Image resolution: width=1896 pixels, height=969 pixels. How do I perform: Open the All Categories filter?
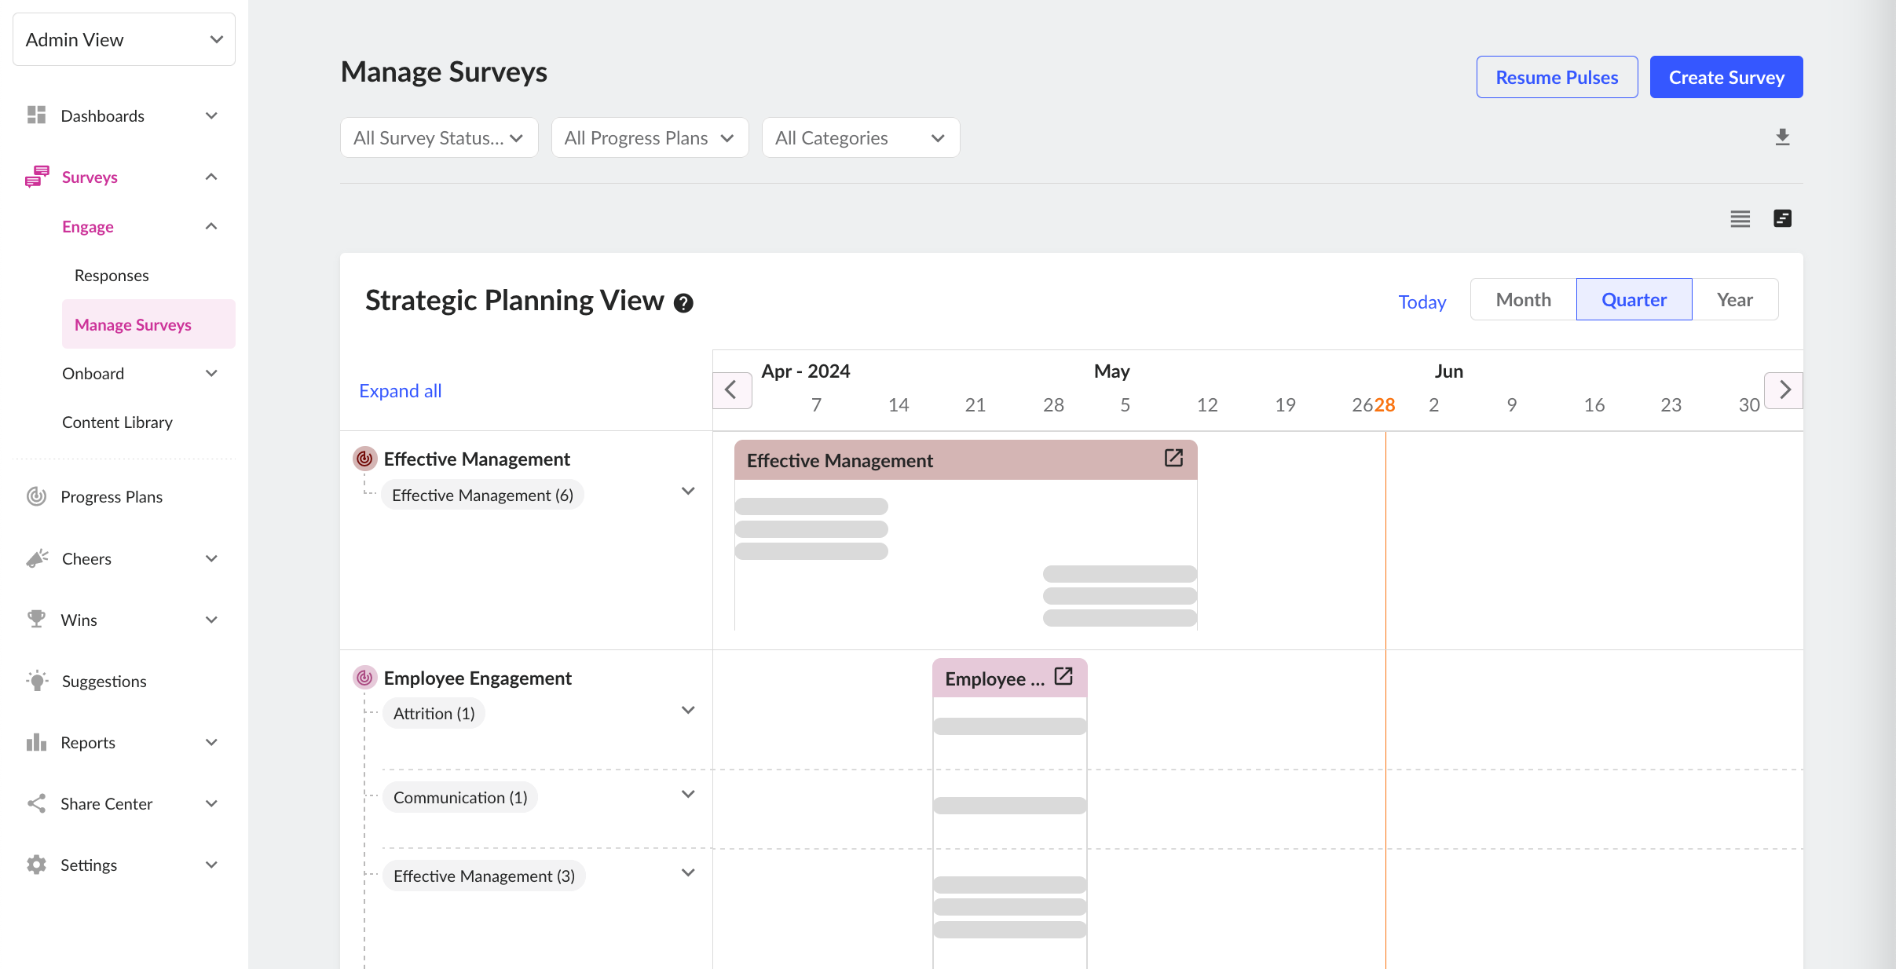pos(861,137)
